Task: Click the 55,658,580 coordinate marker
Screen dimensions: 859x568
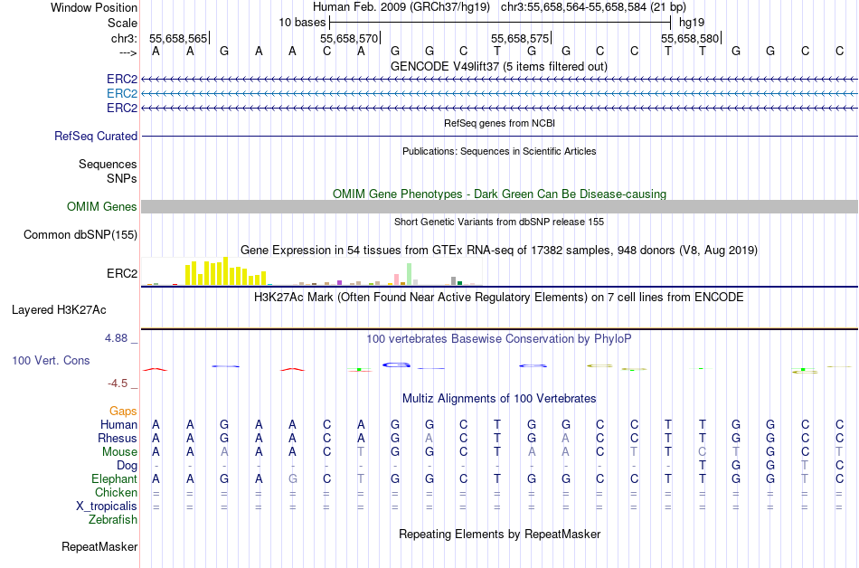Action: [690, 38]
